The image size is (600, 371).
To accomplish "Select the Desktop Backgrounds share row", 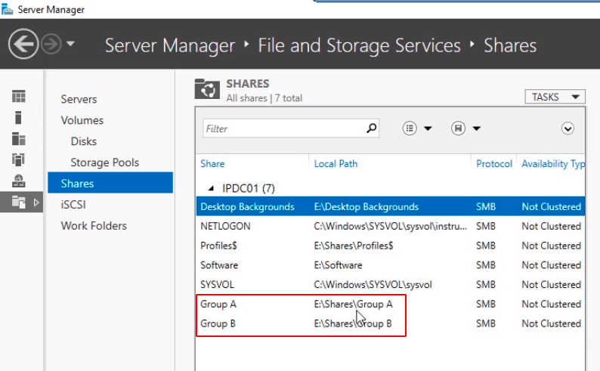I will [391, 206].
